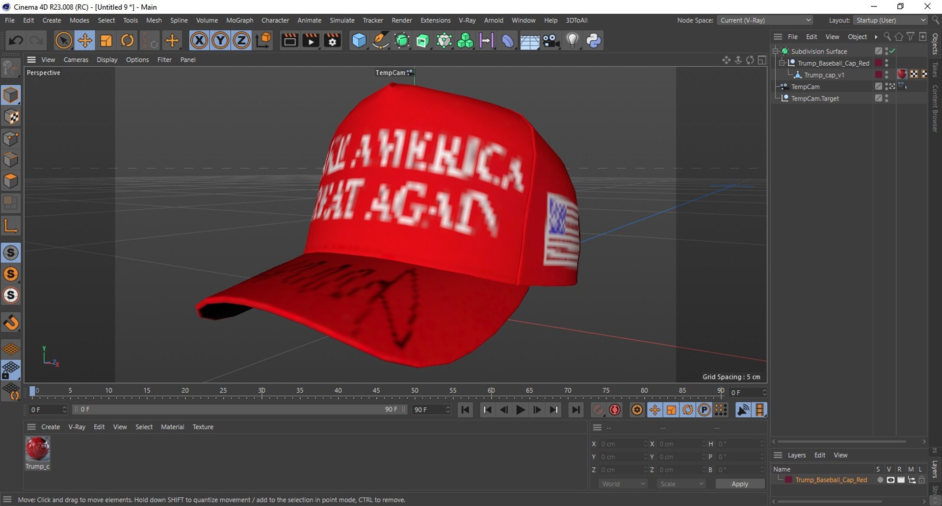The height and width of the screenshot is (506, 942).
Task: Select the Trump_cap_v1 object
Action: coord(824,75)
